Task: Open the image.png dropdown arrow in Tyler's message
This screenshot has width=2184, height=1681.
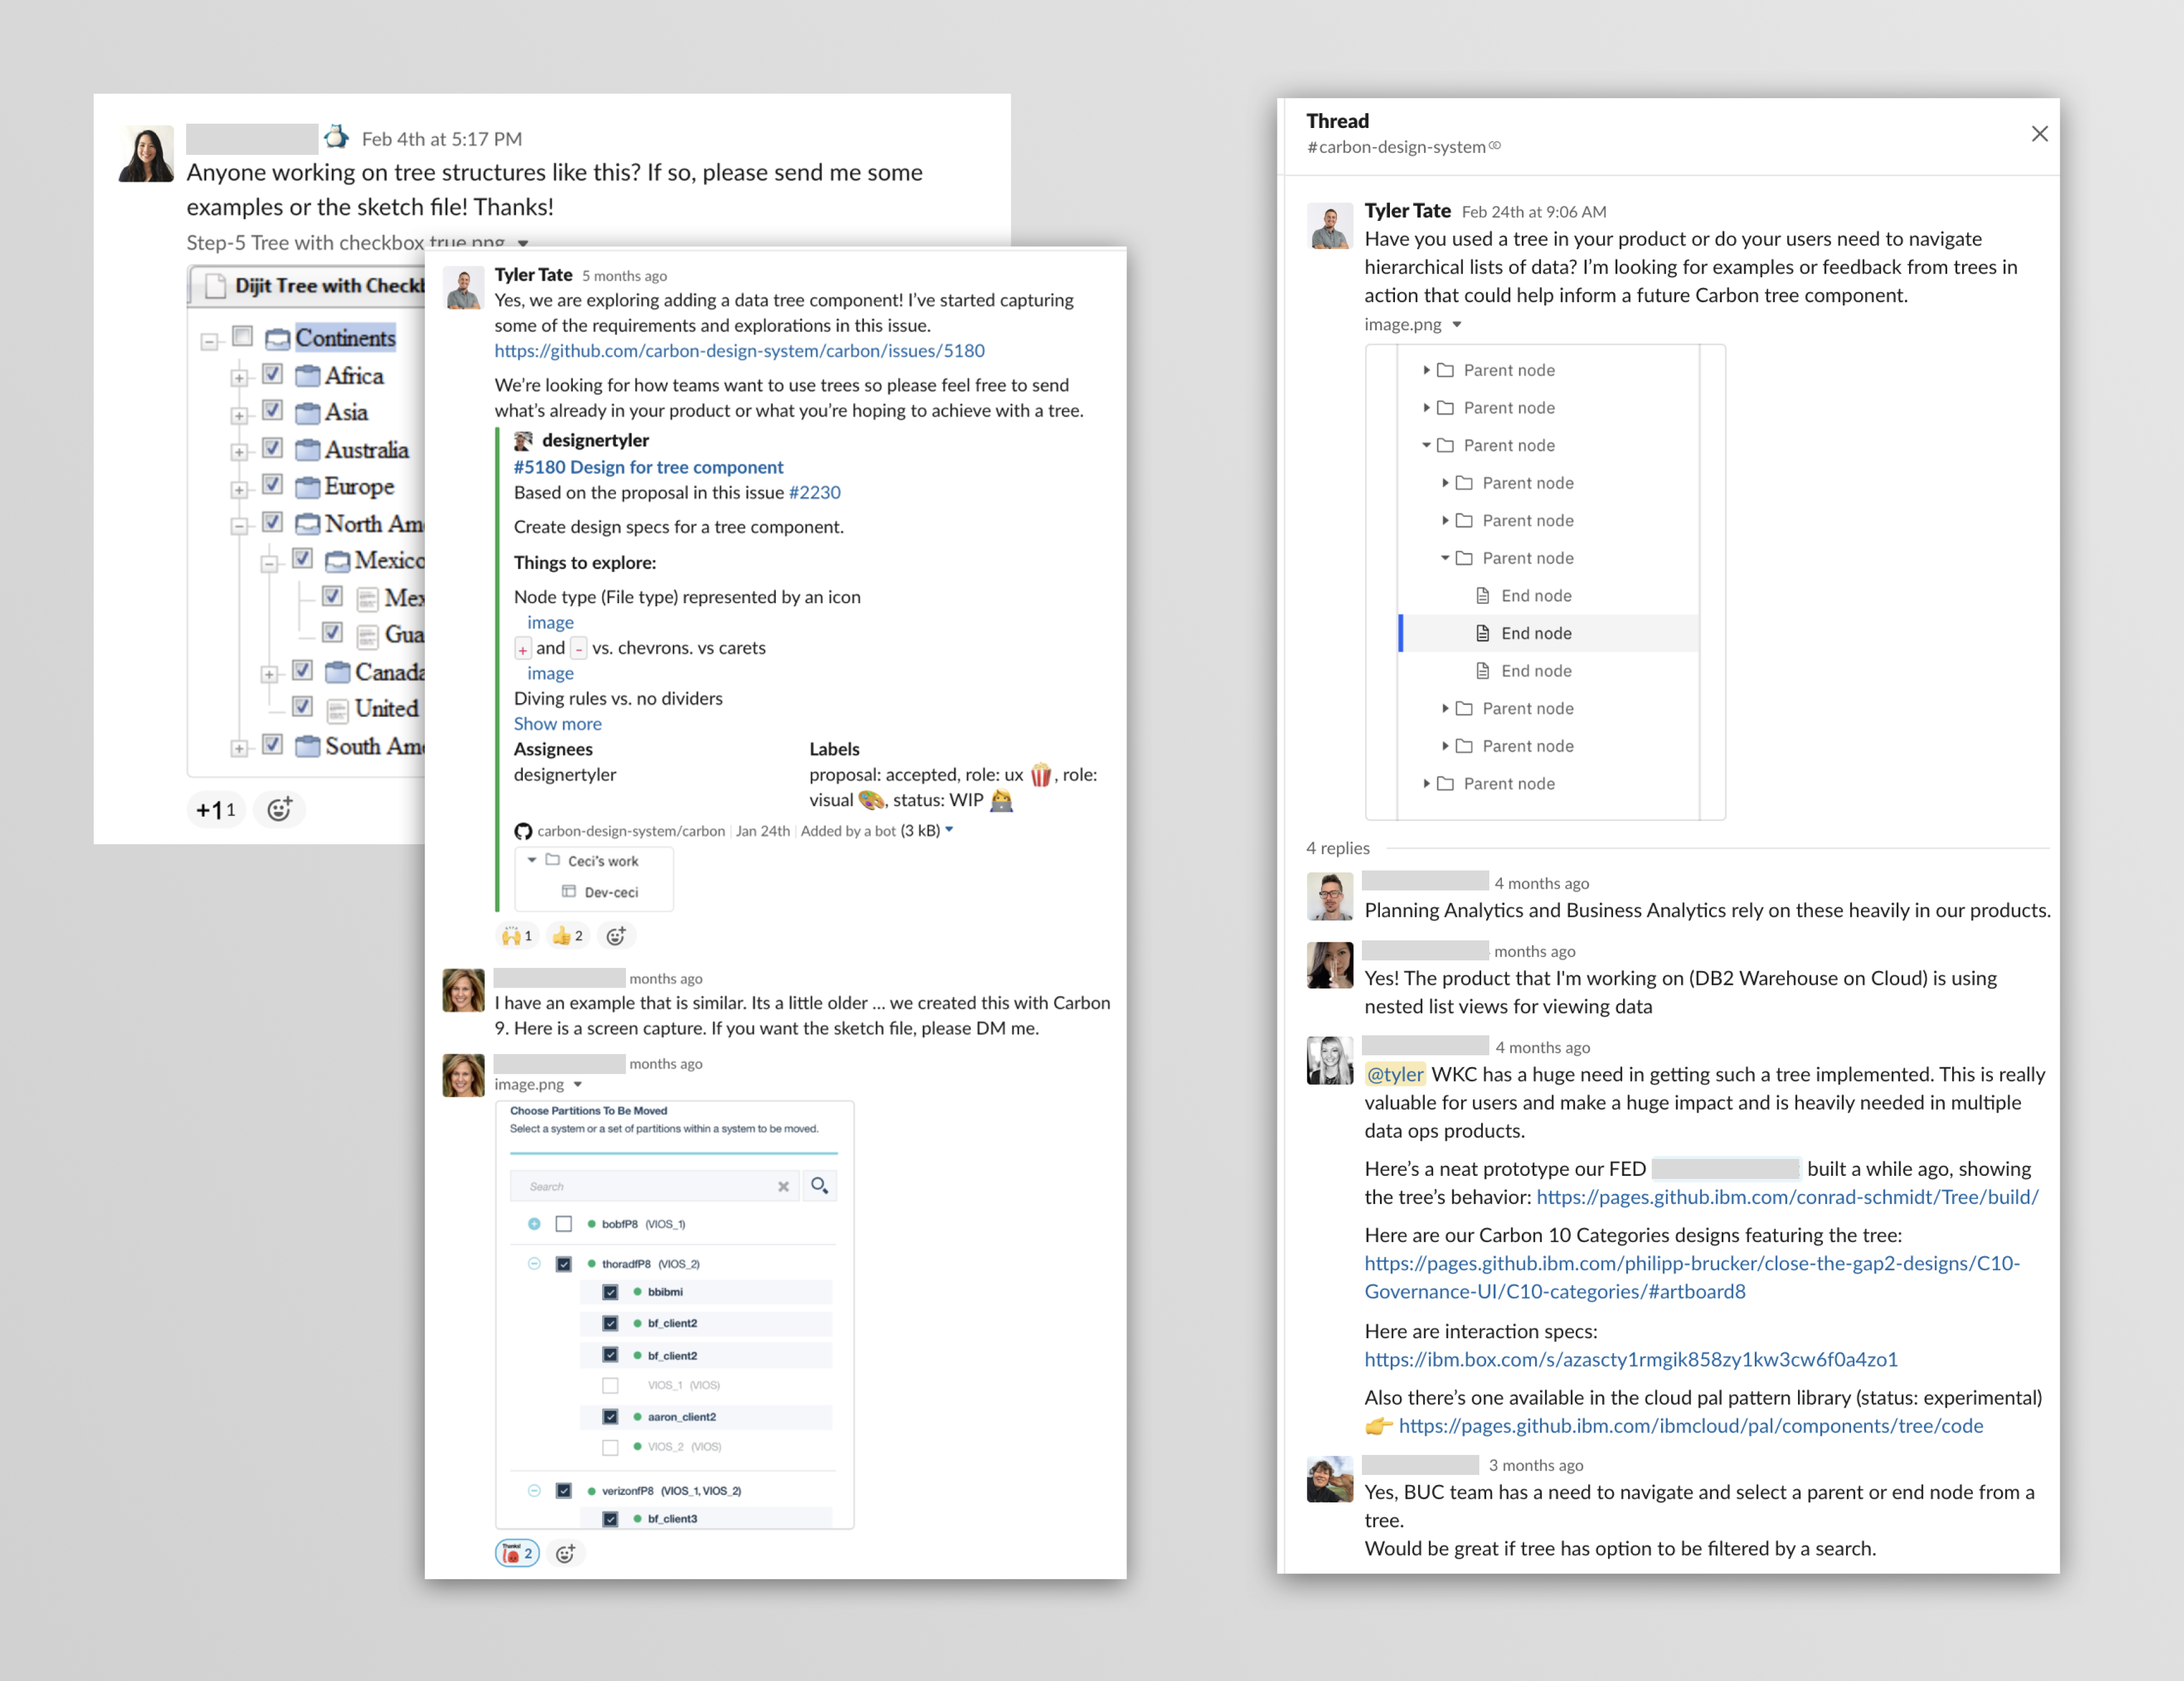Action: click(1458, 324)
